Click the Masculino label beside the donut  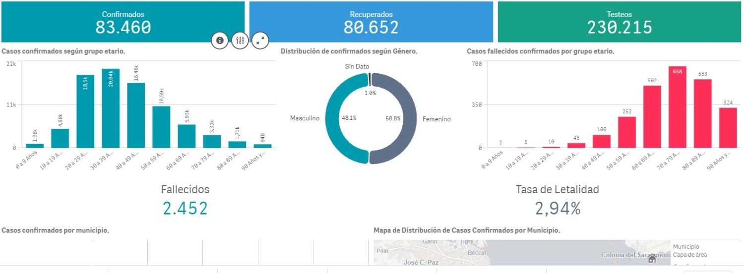[x=305, y=118]
